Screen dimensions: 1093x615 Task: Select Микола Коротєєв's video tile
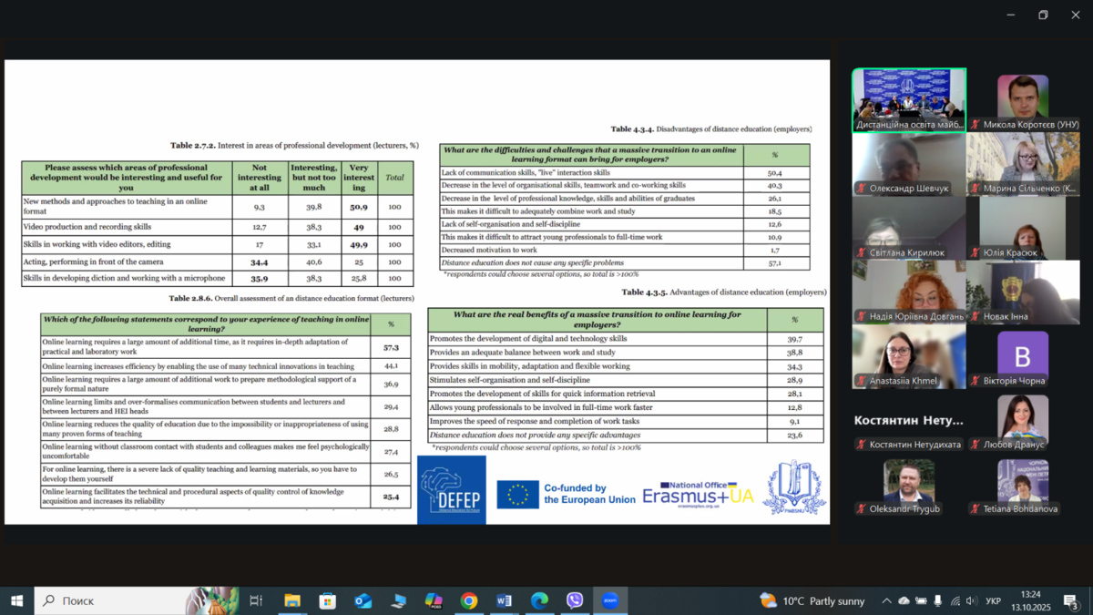1023,100
